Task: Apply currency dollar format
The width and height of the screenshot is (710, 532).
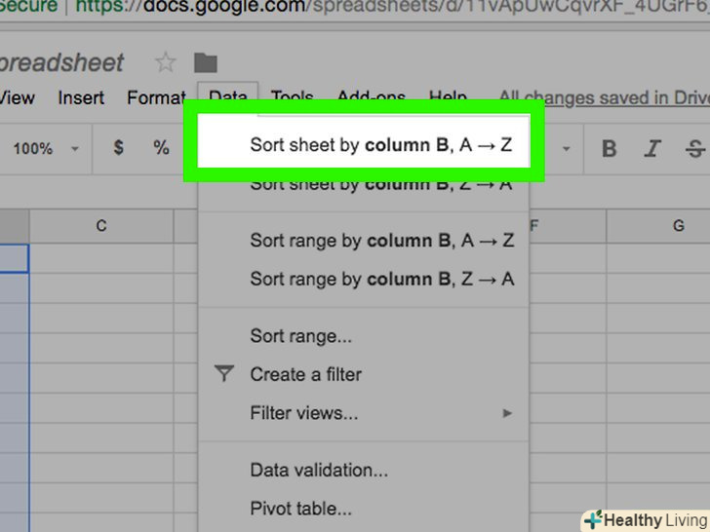Action: (119, 148)
